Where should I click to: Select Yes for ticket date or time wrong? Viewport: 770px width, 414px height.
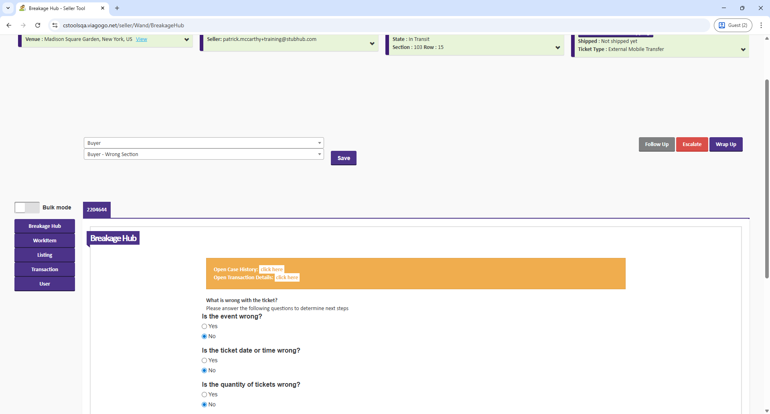tap(205, 361)
